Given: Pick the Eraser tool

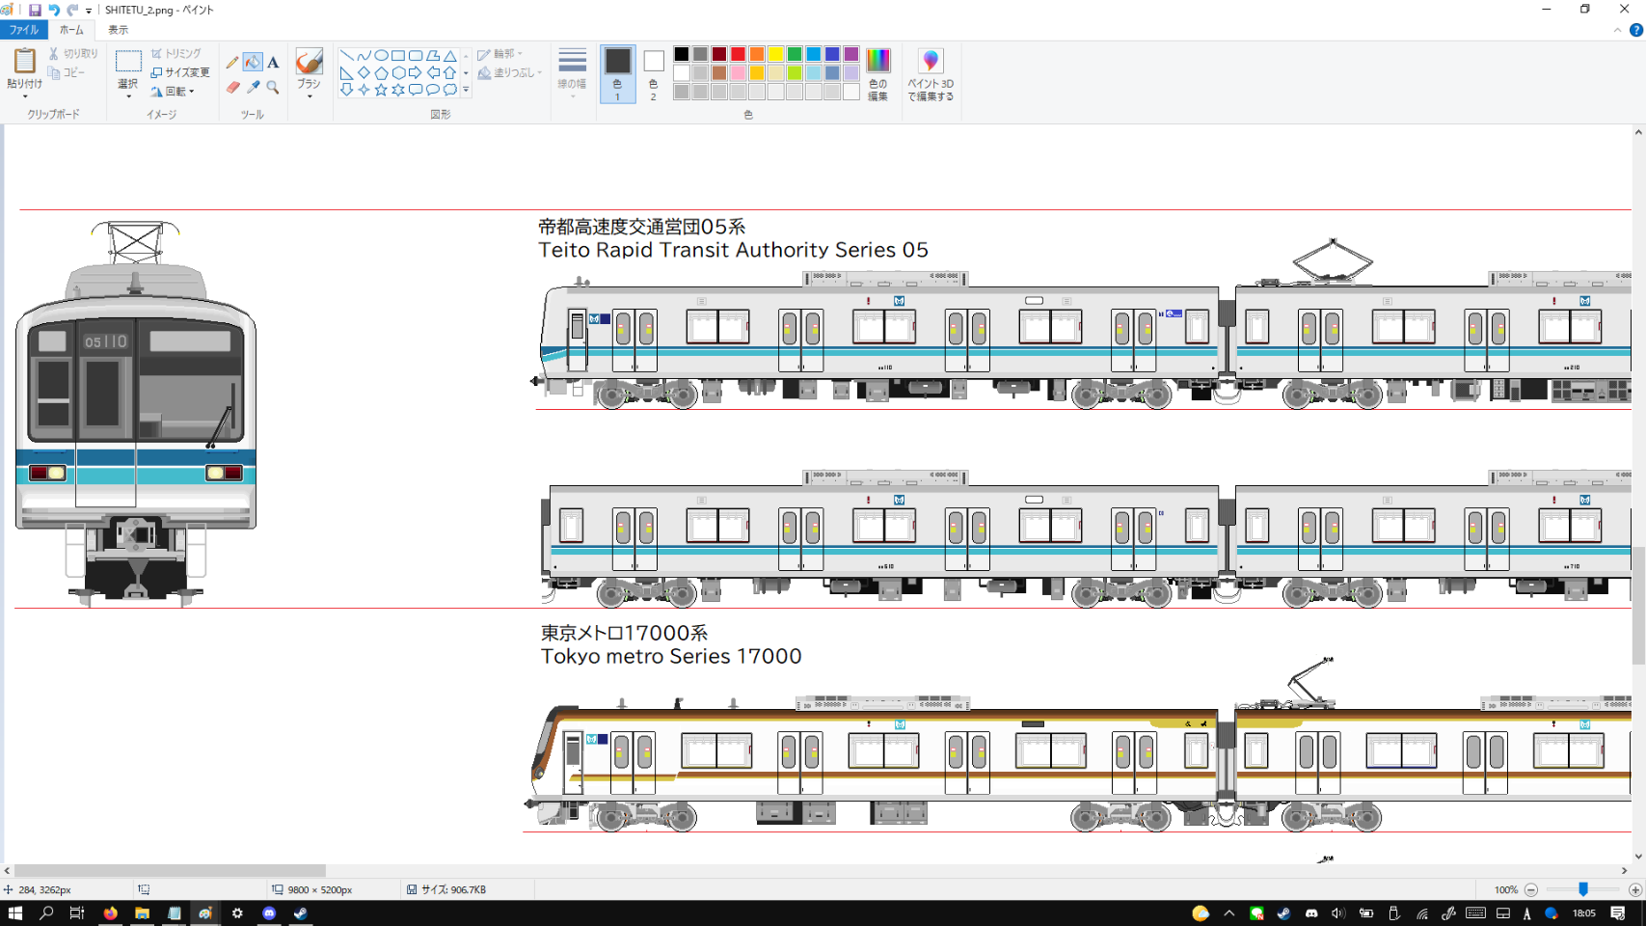Looking at the screenshot, I should [232, 88].
